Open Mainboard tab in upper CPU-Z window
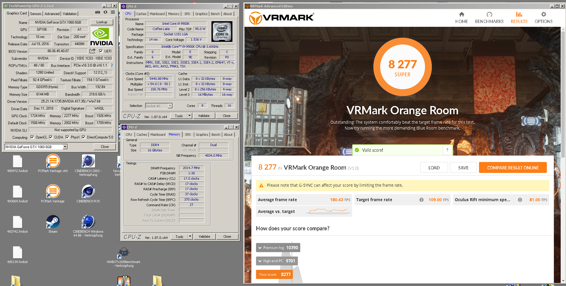 157,14
